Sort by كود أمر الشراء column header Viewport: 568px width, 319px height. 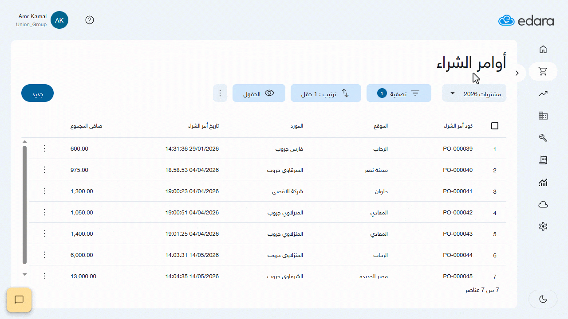coord(458,126)
